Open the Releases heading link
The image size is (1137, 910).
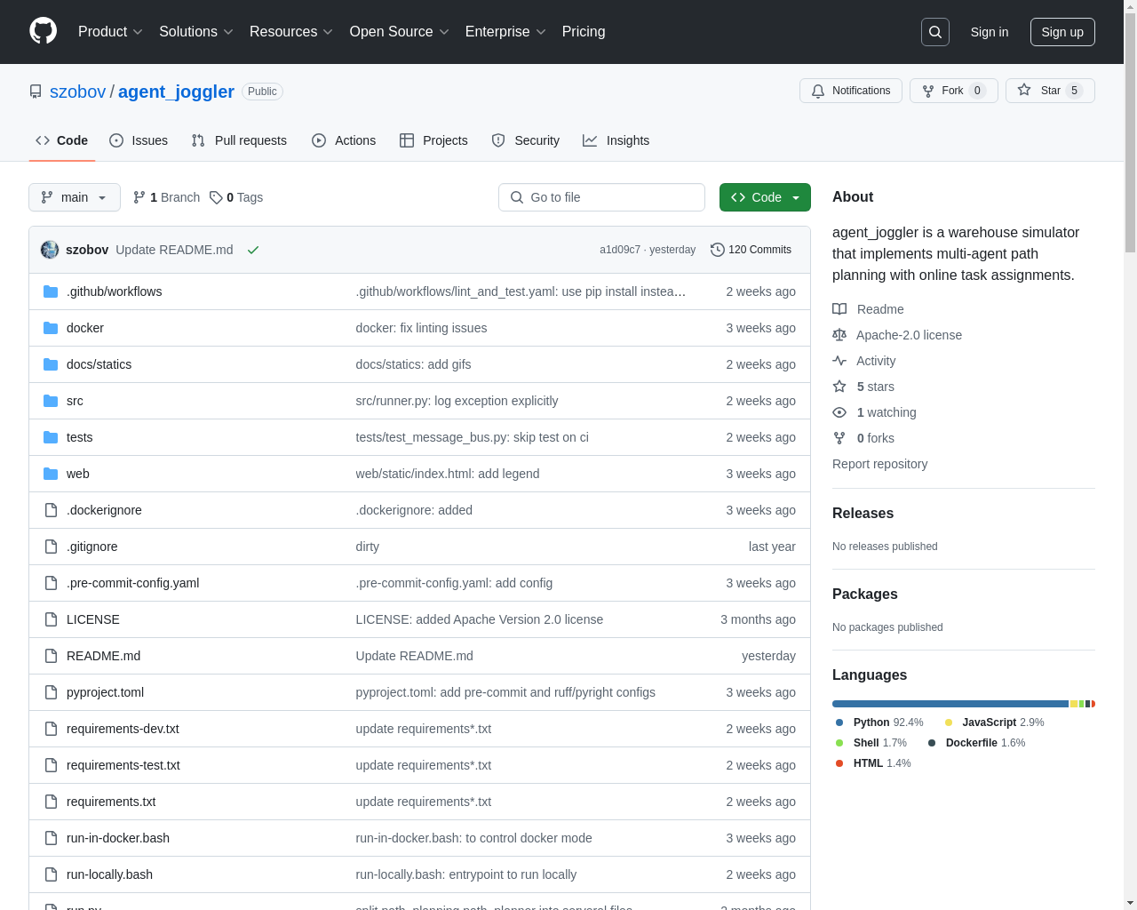click(x=863, y=513)
